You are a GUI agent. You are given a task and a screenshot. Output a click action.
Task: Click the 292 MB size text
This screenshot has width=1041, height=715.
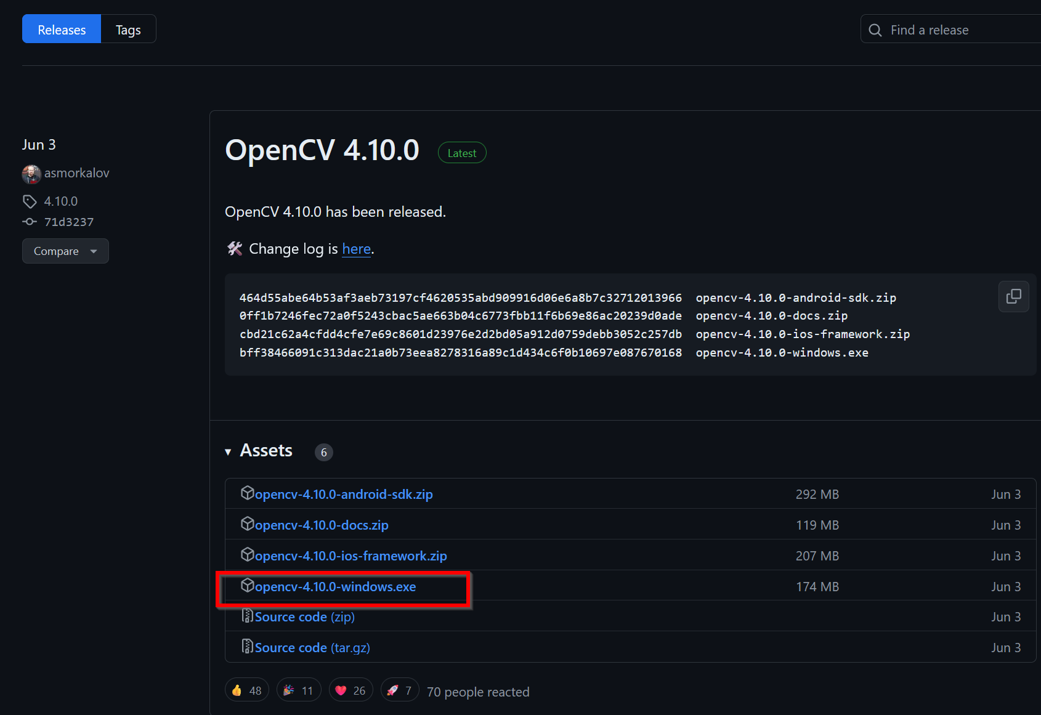click(817, 494)
